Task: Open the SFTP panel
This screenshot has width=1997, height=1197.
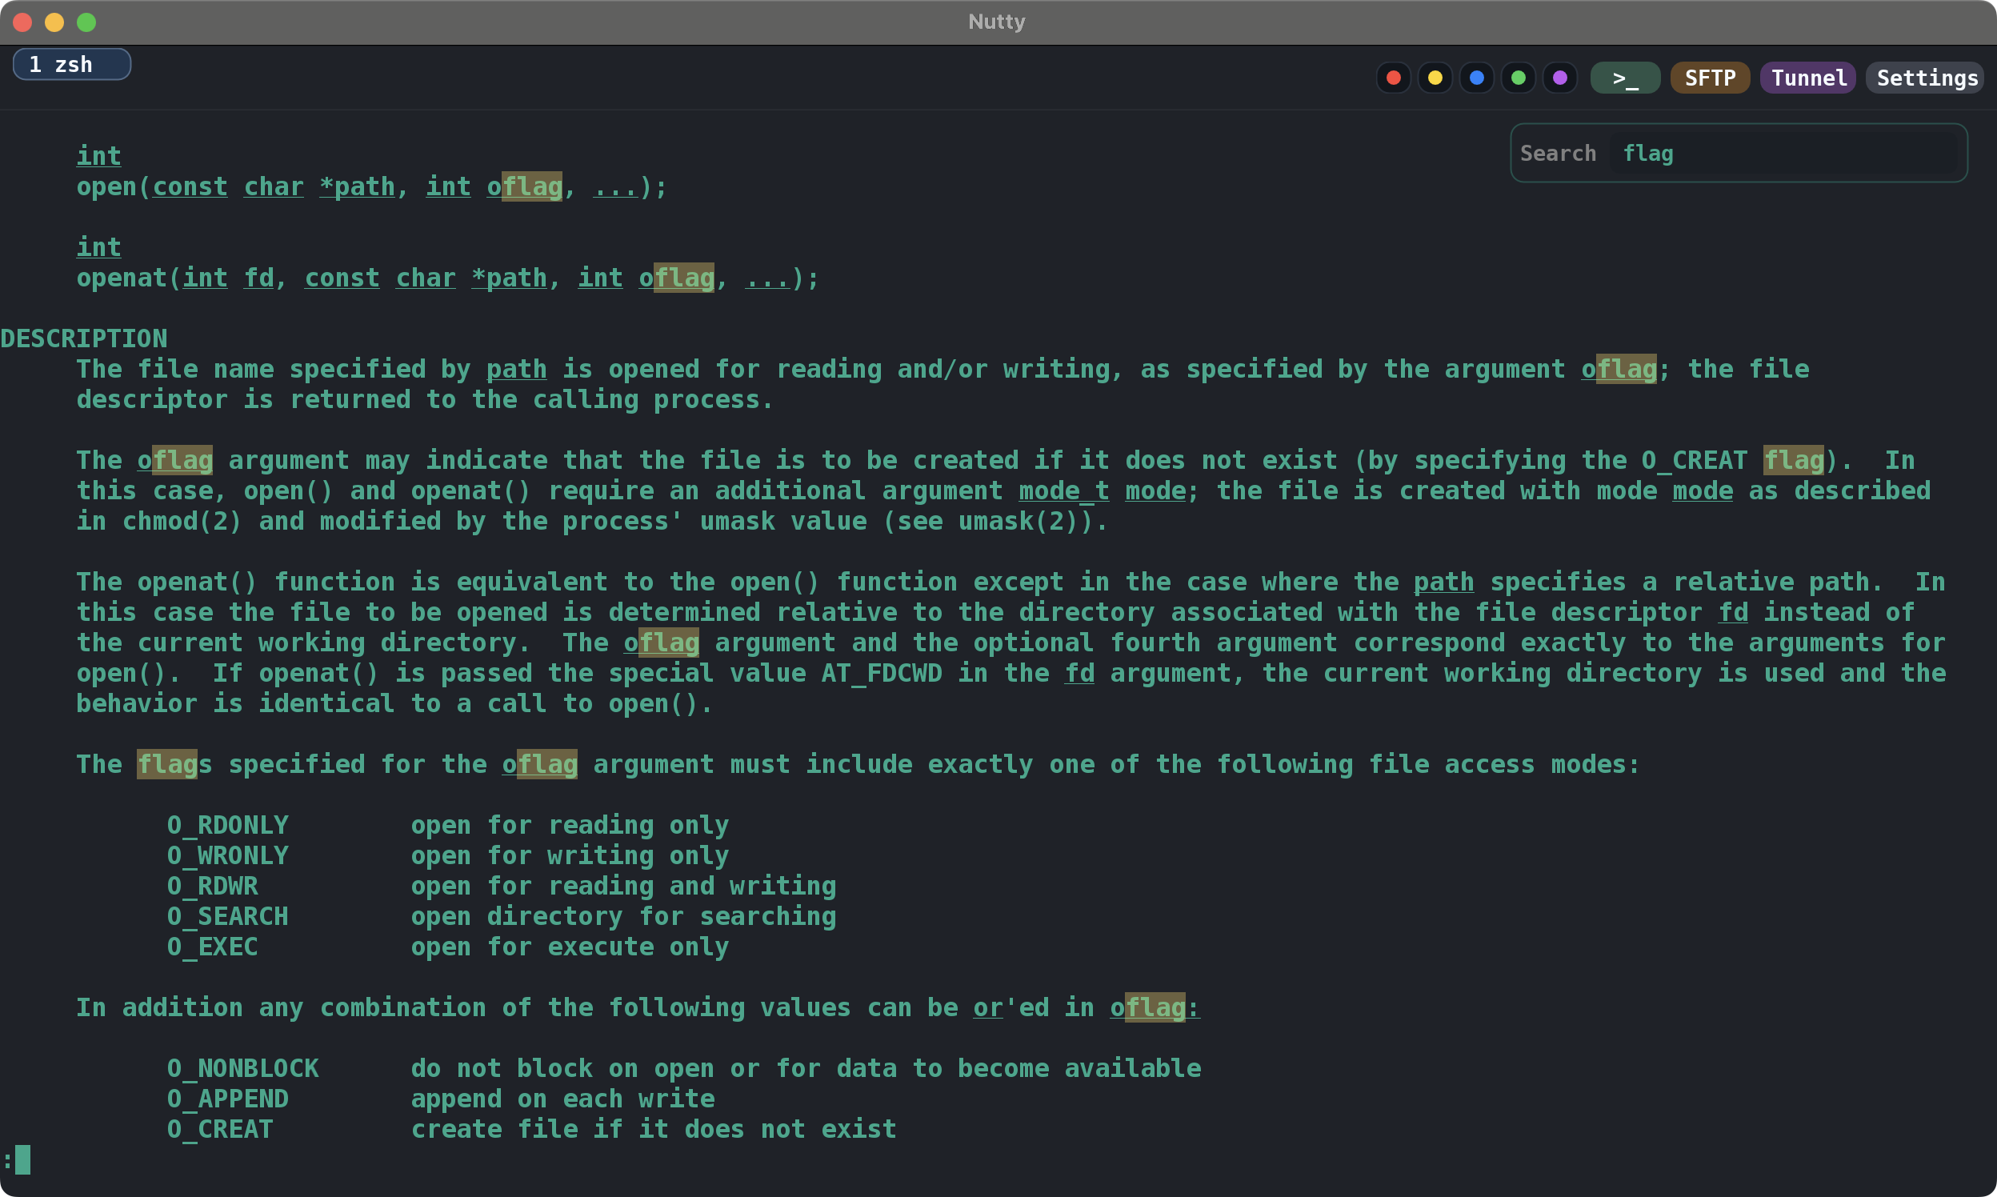Action: [1710, 78]
